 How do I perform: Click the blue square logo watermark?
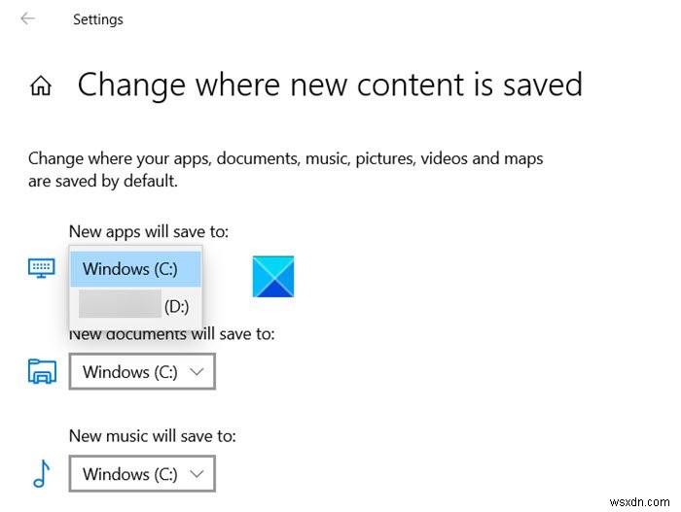pyautogui.click(x=272, y=276)
